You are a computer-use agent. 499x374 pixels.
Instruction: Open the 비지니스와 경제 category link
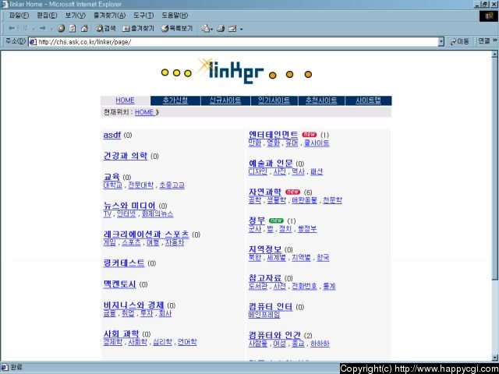(133, 305)
